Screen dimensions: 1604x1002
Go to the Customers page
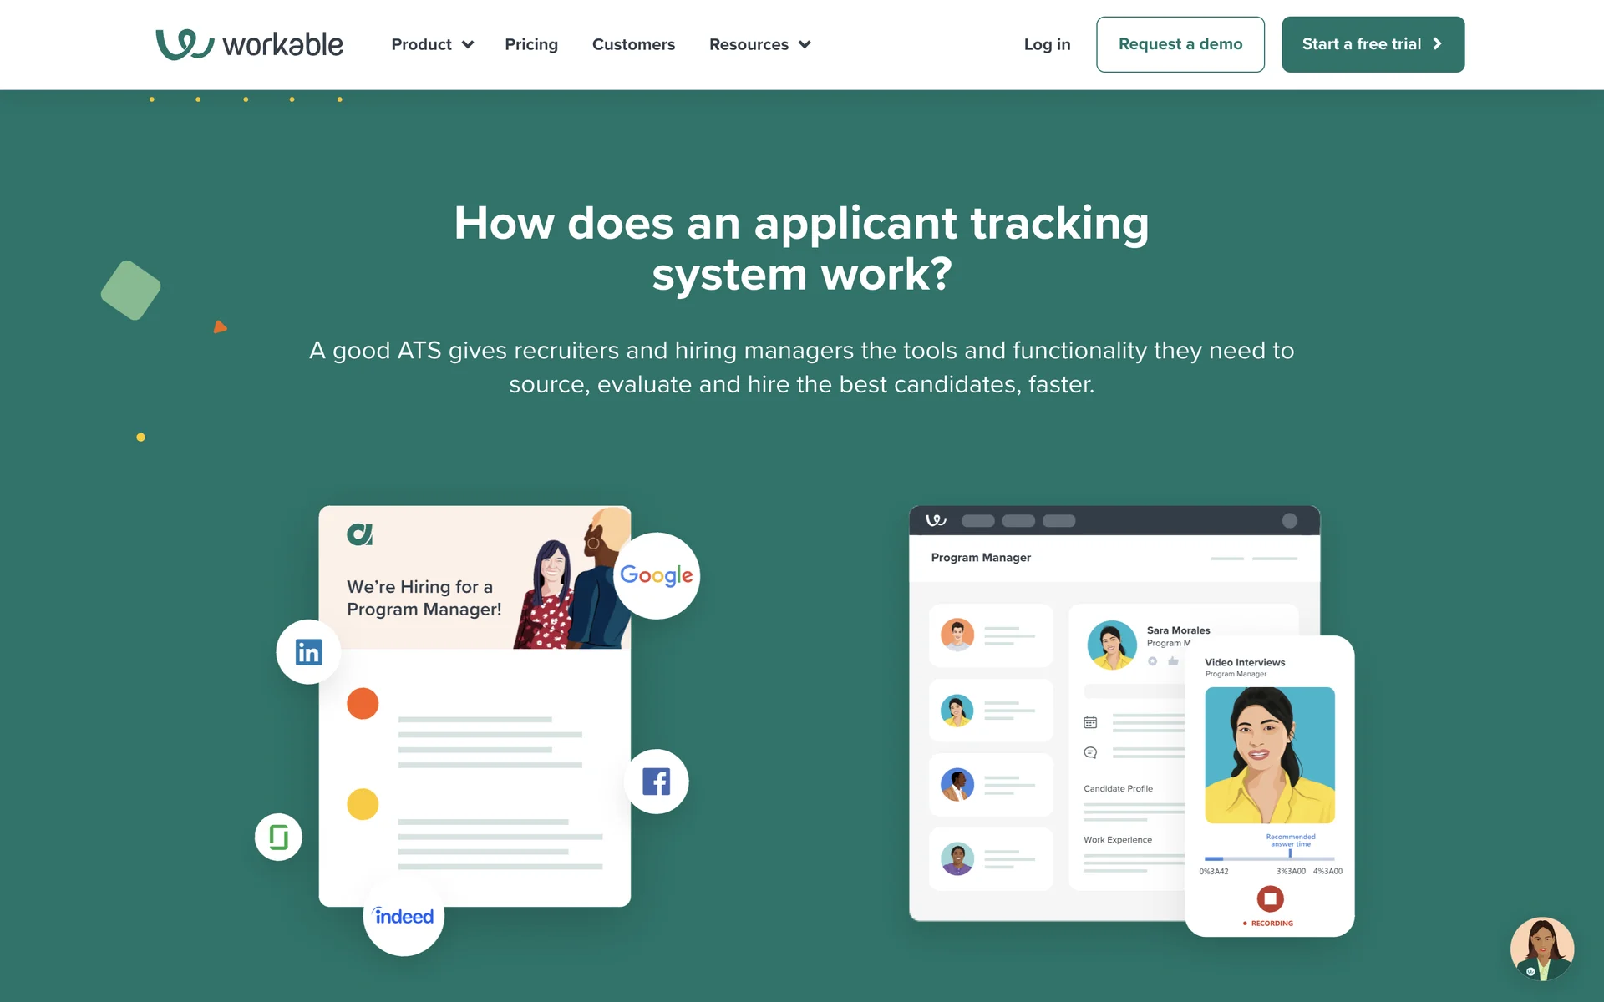(633, 44)
